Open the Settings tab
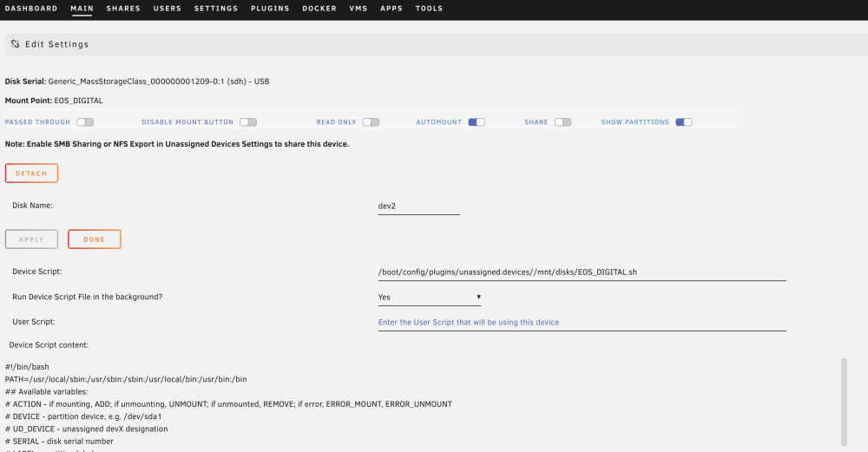 pyautogui.click(x=216, y=9)
